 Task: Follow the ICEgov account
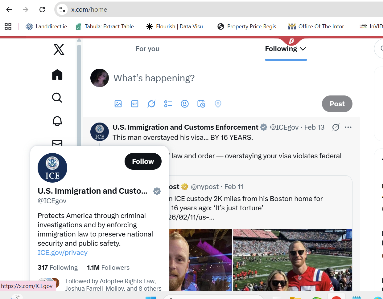(143, 161)
